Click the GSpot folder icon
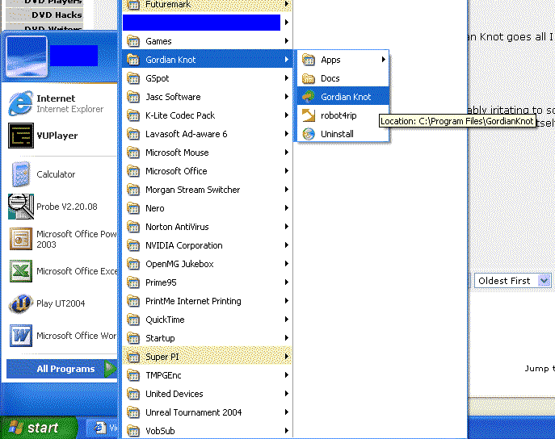The height and width of the screenshot is (439, 555). tap(133, 78)
